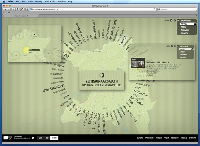This screenshot has height=146, width=200.
Task: Open the Energie link in the footer
Action: [x=184, y=138]
